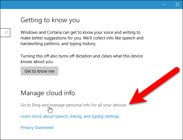Click the search magnifier icon
The image size is (183, 140).
(6, 33)
